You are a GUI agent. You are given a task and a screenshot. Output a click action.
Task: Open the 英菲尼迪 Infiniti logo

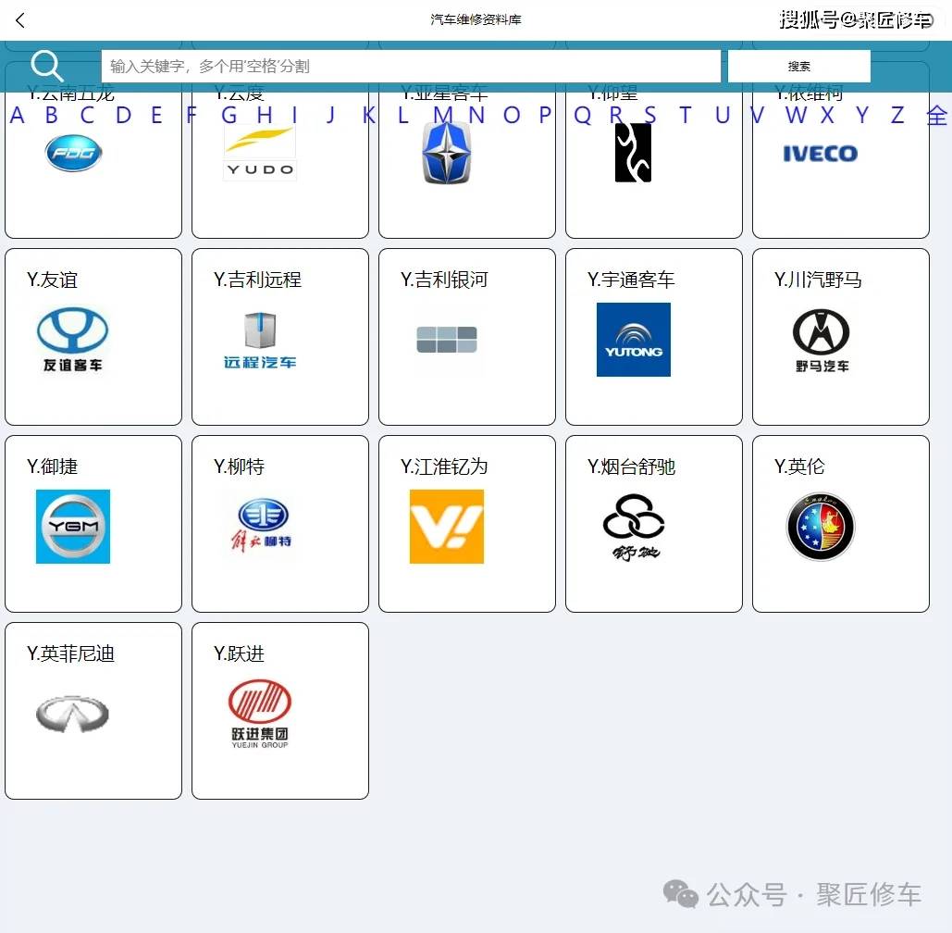point(73,714)
